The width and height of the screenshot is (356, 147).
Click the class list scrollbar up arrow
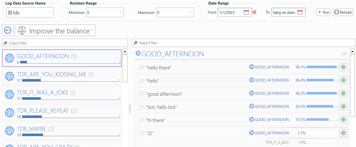coord(125,51)
